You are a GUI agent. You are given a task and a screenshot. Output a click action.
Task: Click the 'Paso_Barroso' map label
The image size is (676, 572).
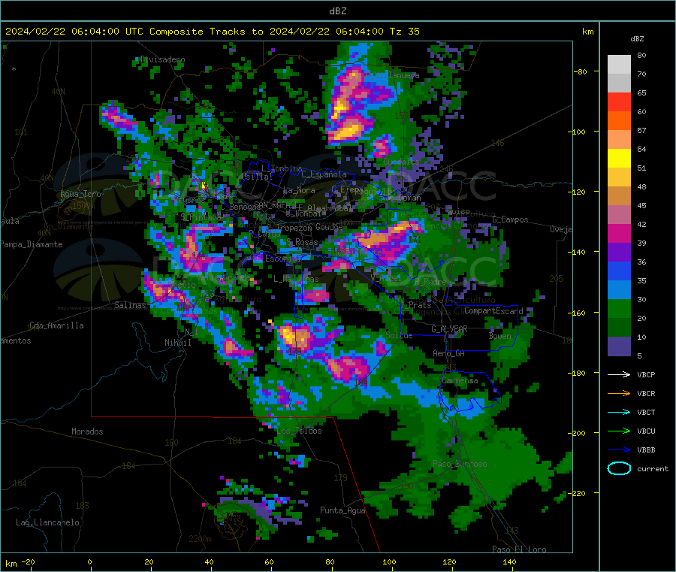pyautogui.click(x=460, y=464)
